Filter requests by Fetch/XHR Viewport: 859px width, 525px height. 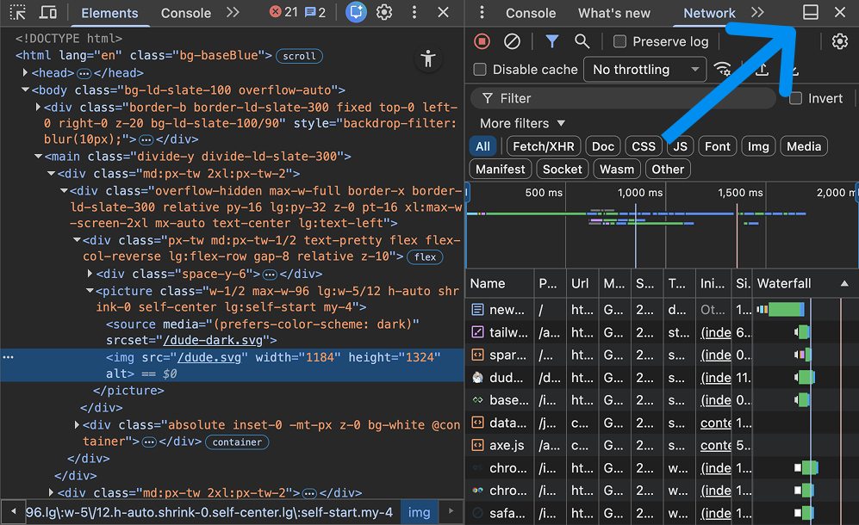click(543, 146)
